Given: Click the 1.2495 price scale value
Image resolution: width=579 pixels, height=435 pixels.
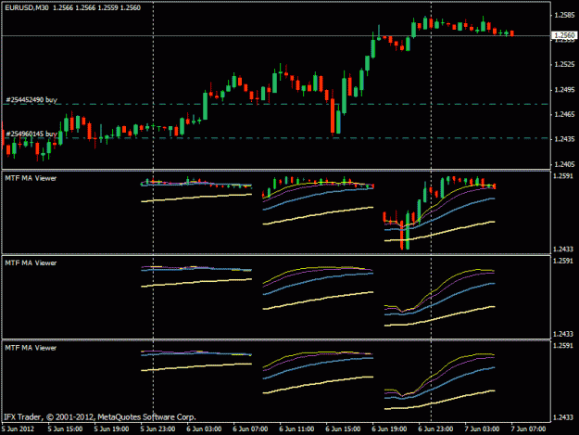Looking at the screenshot, I should tap(564, 90).
